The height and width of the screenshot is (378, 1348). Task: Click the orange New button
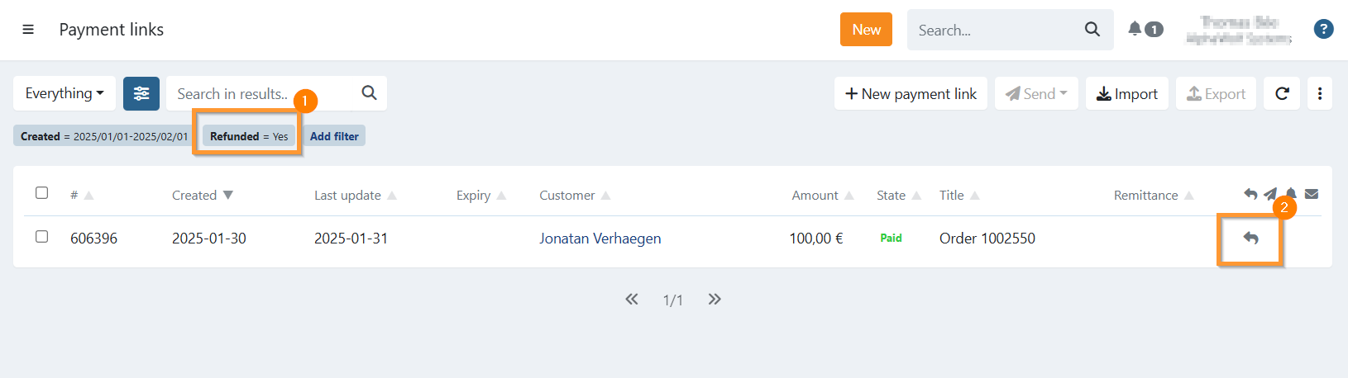[x=866, y=30]
